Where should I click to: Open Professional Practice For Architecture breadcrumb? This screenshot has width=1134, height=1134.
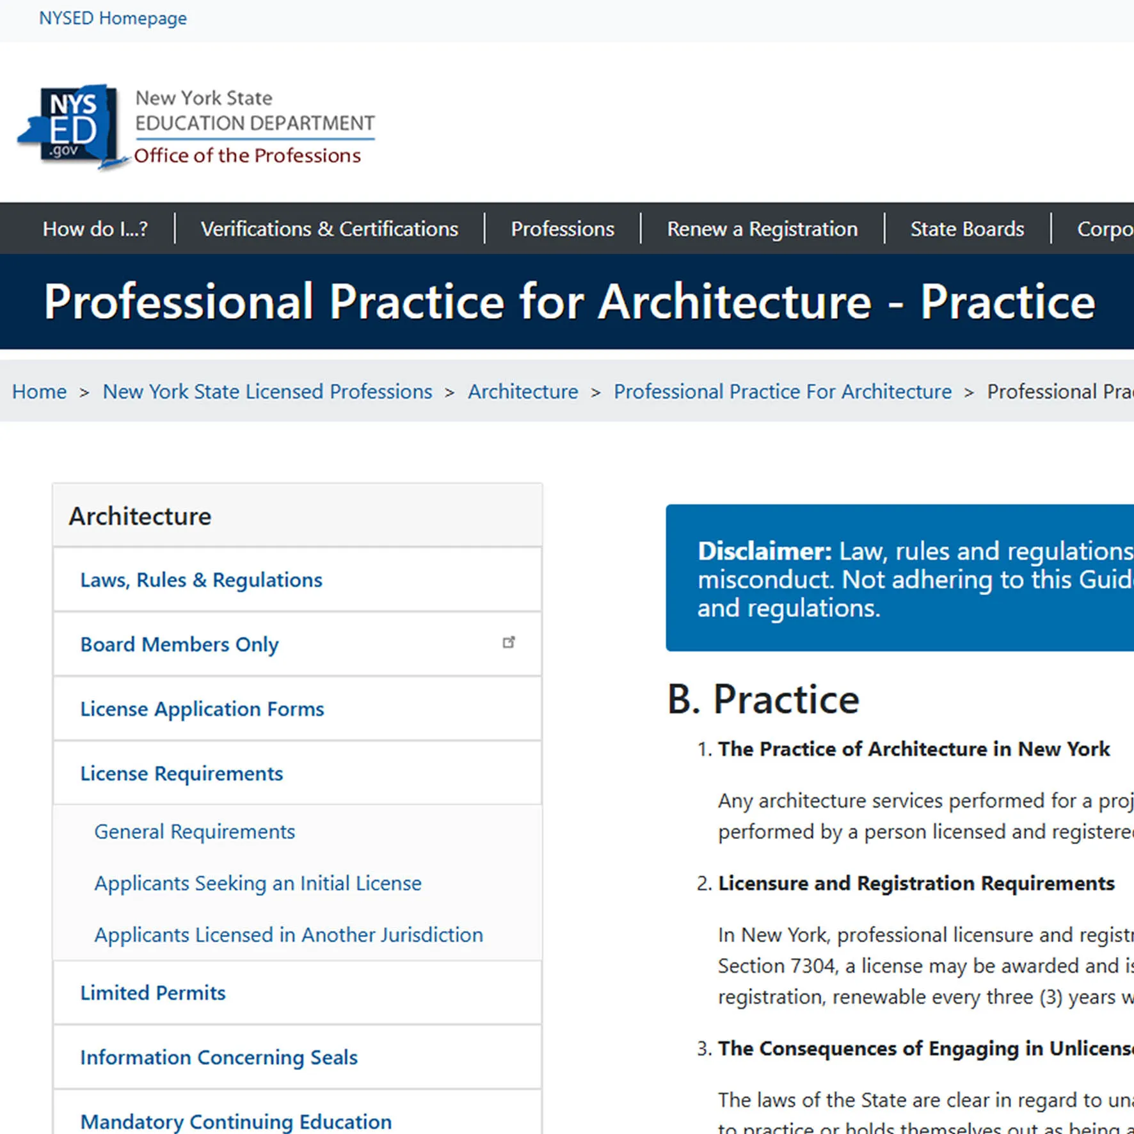click(x=783, y=392)
